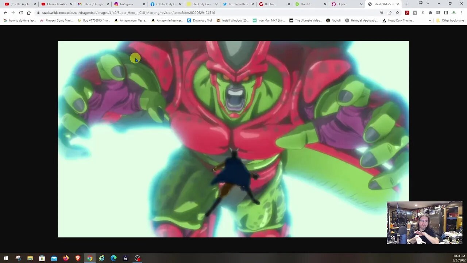The width and height of the screenshot is (467, 263).
Task: Close the Instagram tab
Action: pos(144,4)
